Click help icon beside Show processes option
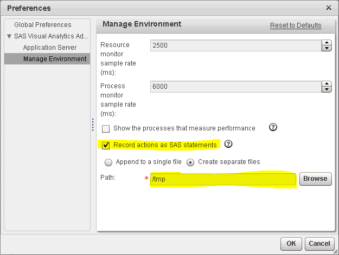 (273, 128)
